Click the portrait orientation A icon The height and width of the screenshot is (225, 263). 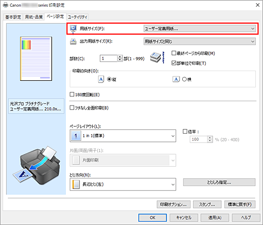(101, 79)
